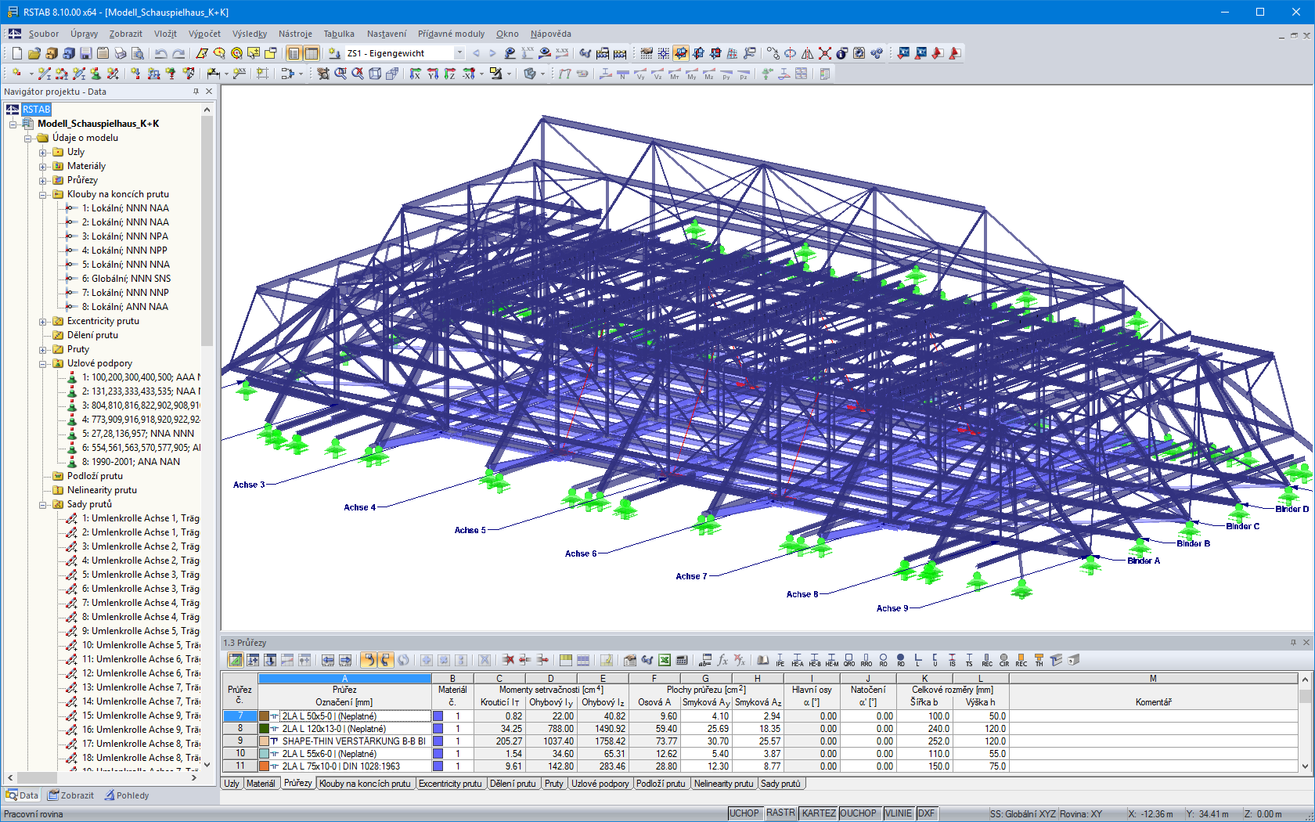The width and height of the screenshot is (1315, 822).
Task: Click the Undo icon in the toolbar
Action: pos(162,53)
